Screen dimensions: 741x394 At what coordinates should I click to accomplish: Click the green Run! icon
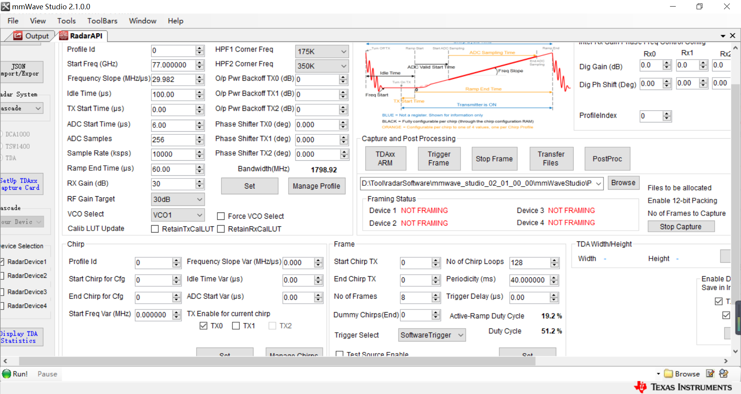[7, 374]
